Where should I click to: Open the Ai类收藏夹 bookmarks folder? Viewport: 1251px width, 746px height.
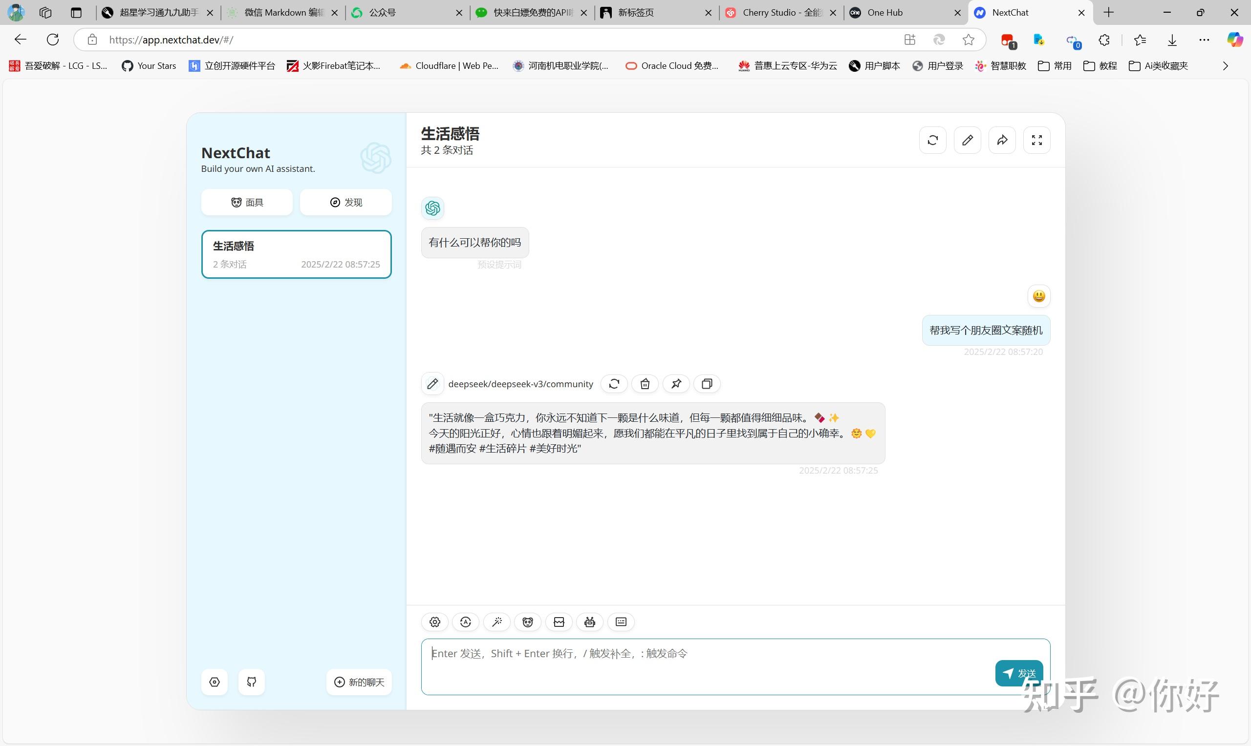point(1159,66)
